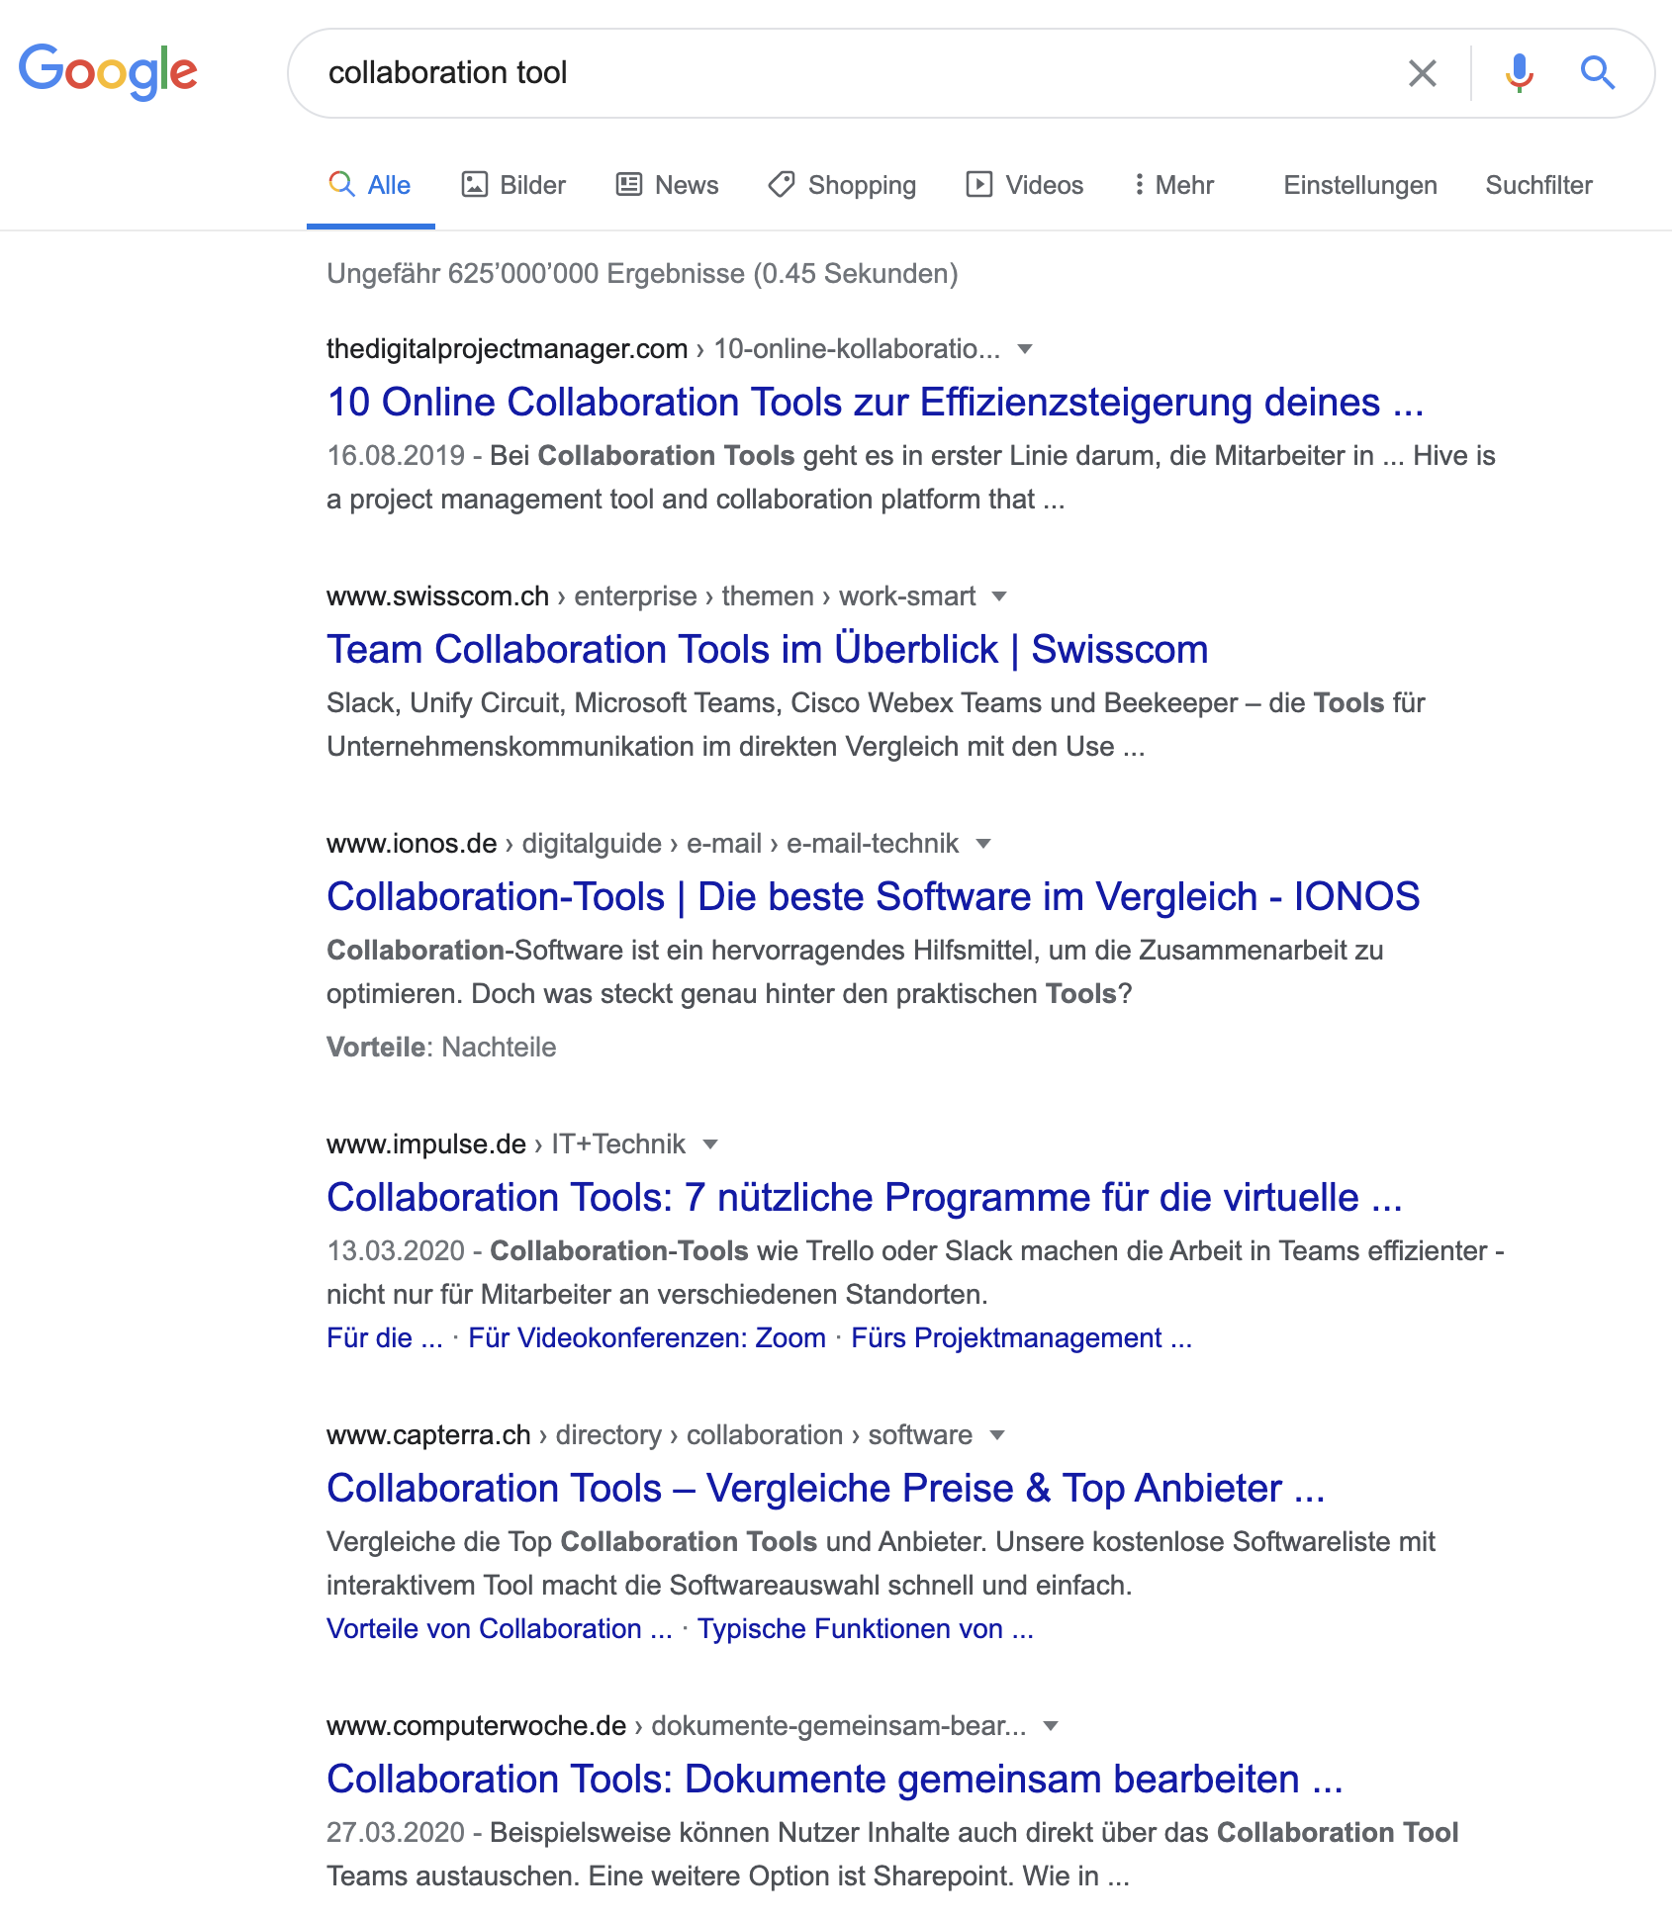Image resolution: width=1672 pixels, height=1921 pixels.
Task: Open '10 Online Collaboration Tools zur Effizienzsteigerung' result
Action: coord(875,403)
